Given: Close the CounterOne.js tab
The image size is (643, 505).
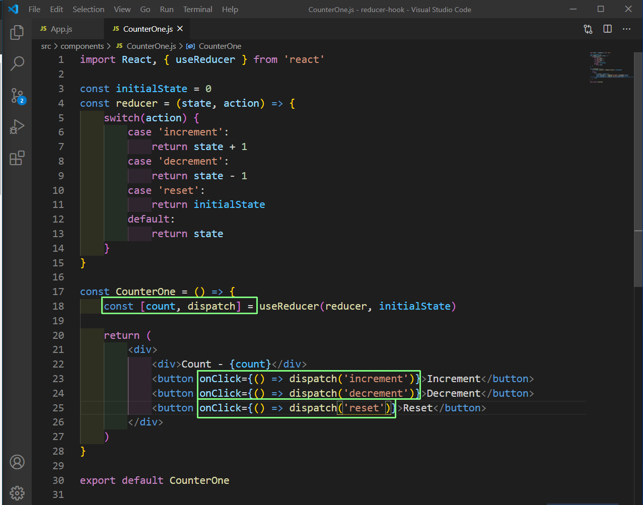Looking at the screenshot, I should 180,29.
